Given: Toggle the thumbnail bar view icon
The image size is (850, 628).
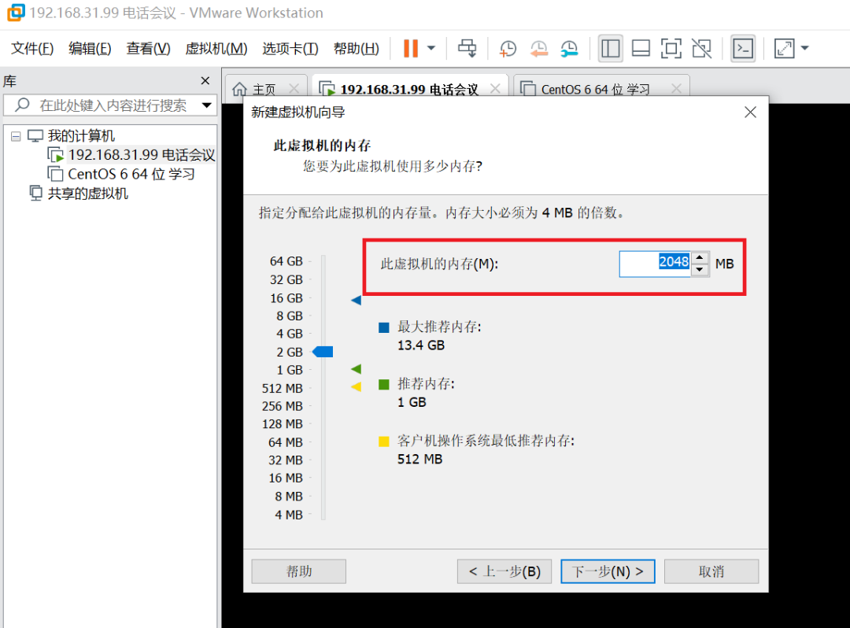Looking at the screenshot, I should tap(641, 48).
